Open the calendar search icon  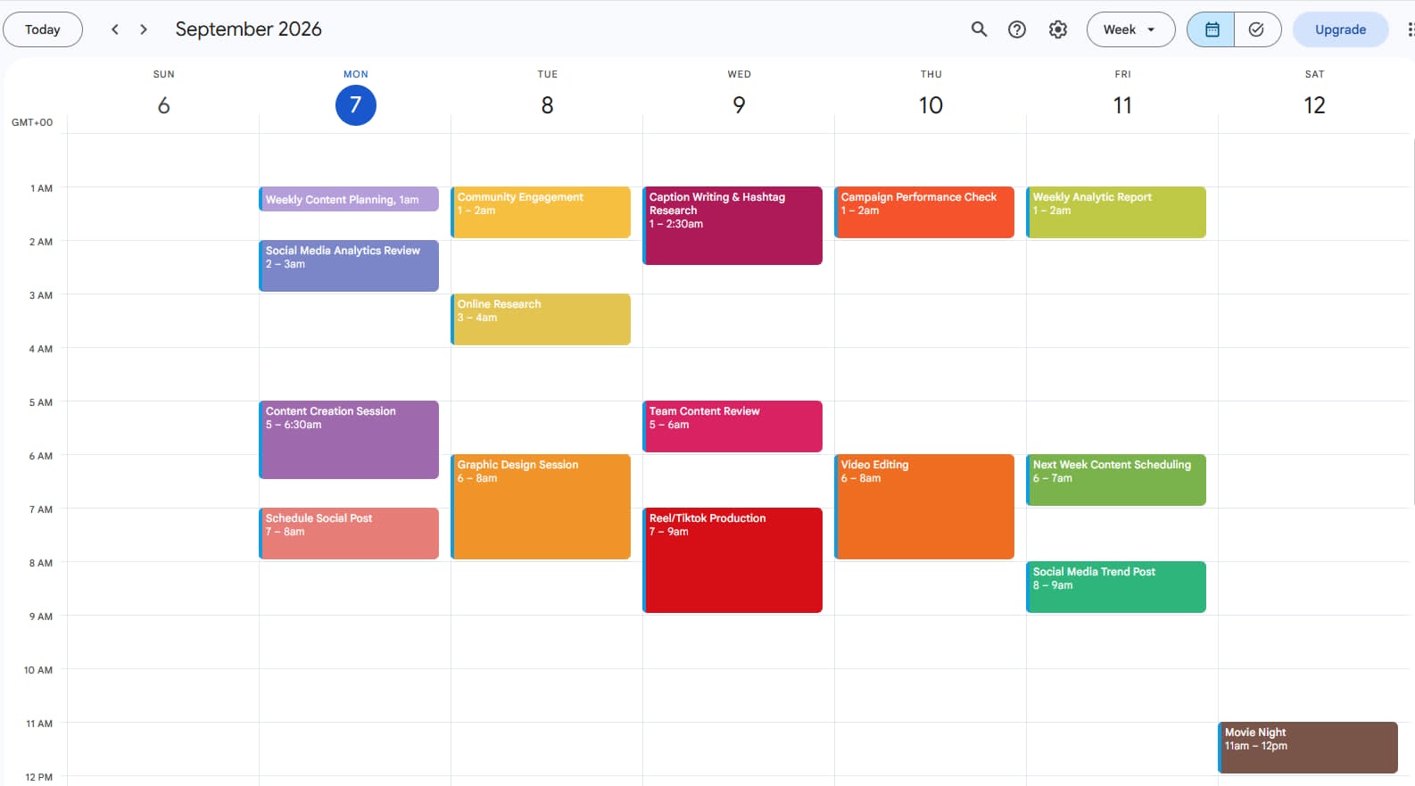(x=979, y=29)
